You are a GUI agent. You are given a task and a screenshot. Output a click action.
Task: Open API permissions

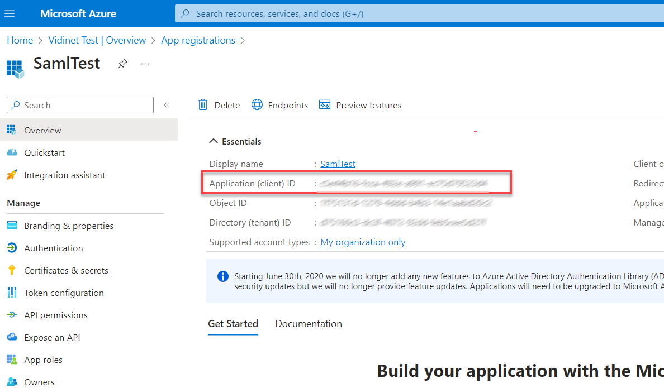point(55,315)
